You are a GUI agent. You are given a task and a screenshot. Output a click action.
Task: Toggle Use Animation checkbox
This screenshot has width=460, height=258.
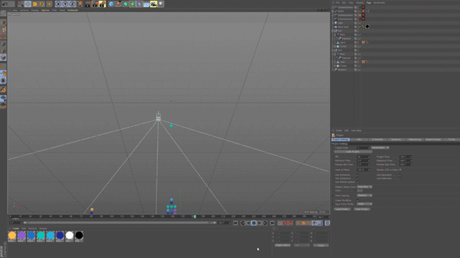[x=358, y=175]
